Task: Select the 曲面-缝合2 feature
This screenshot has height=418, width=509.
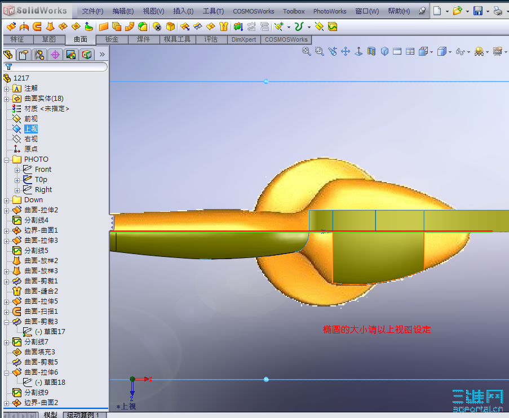Action: coord(41,291)
